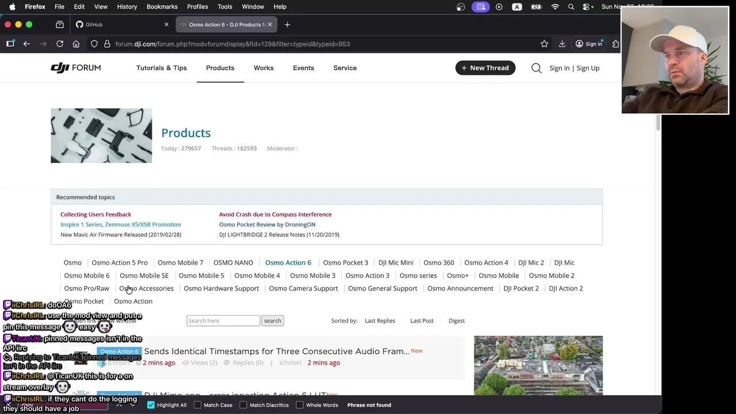Click the aerial photo thumbnail

point(538,366)
